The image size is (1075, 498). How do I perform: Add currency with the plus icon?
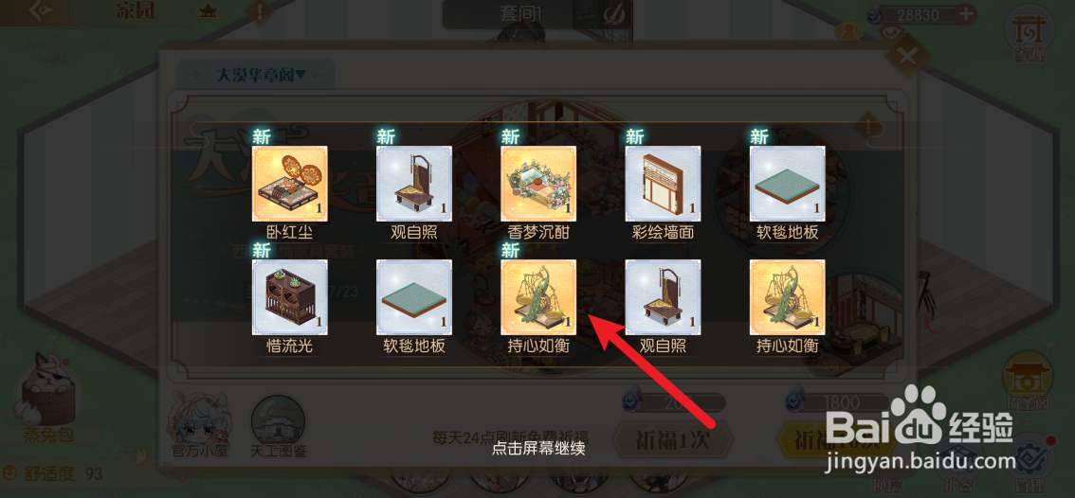pos(965,13)
